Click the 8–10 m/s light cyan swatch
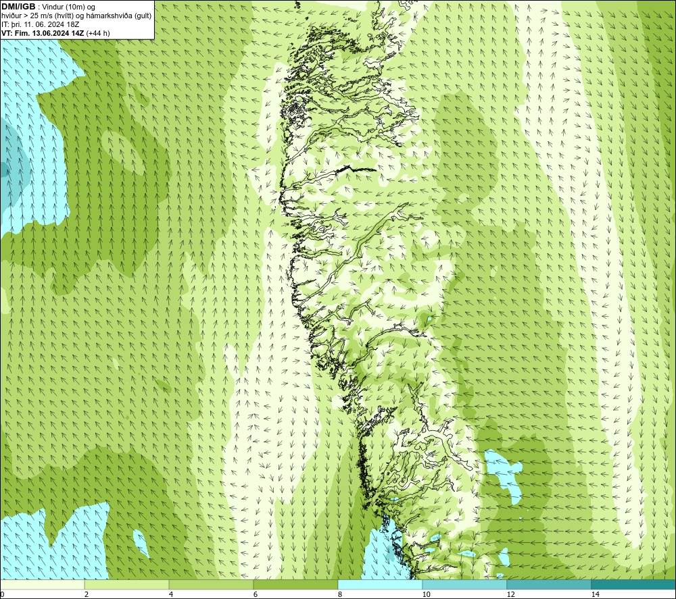This screenshot has height=599, width=676. (x=380, y=585)
